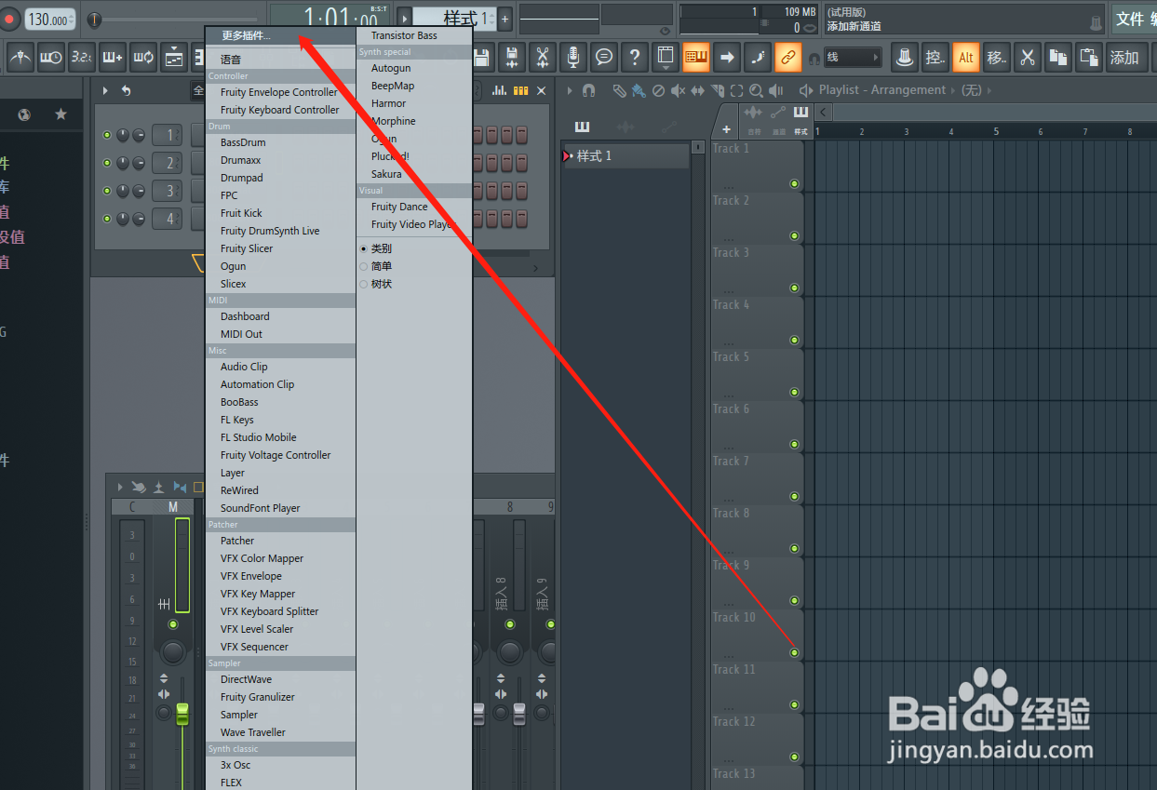Toggle Track 1 mute LED
The height and width of the screenshot is (790, 1157).
[794, 184]
